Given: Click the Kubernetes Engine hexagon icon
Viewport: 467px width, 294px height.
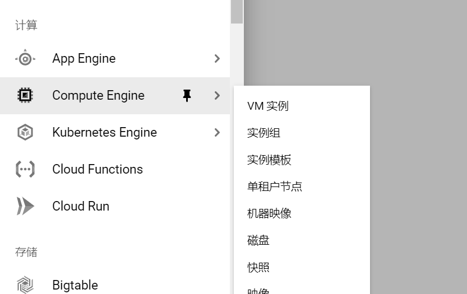Looking at the screenshot, I should (25, 133).
